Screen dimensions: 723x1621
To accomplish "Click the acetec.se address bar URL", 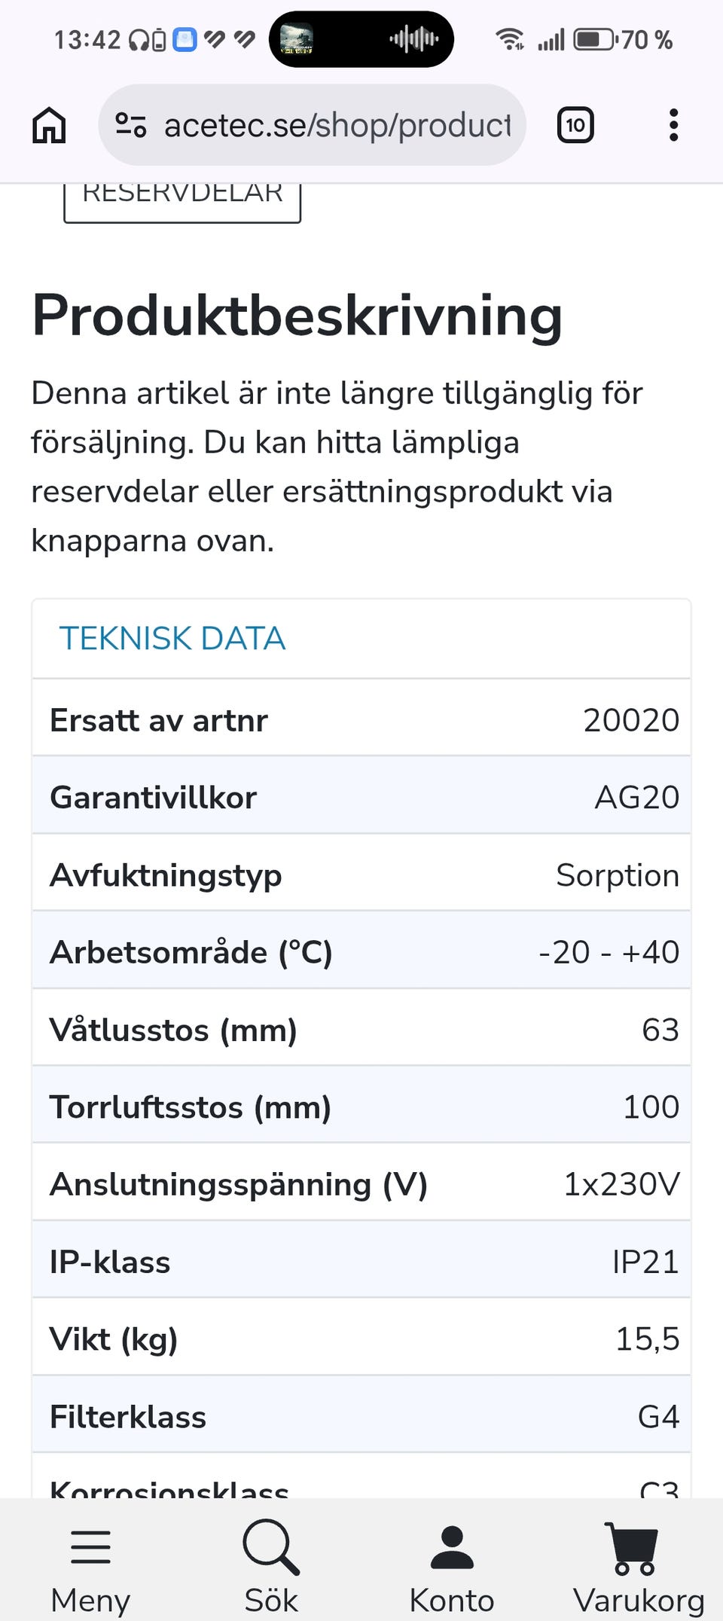I will [x=337, y=125].
